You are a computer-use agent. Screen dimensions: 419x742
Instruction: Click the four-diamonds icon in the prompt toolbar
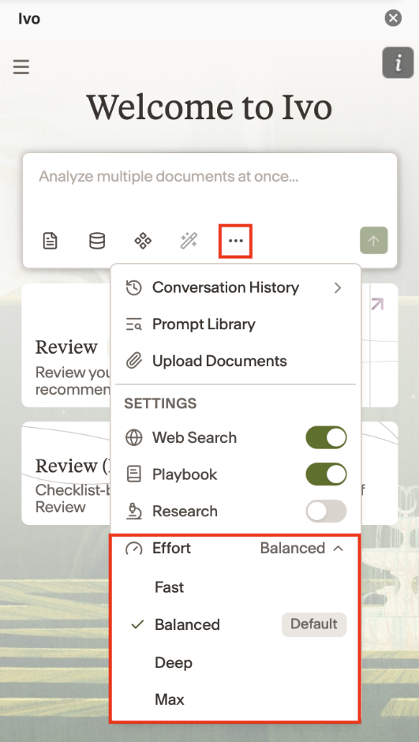(x=143, y=241)
